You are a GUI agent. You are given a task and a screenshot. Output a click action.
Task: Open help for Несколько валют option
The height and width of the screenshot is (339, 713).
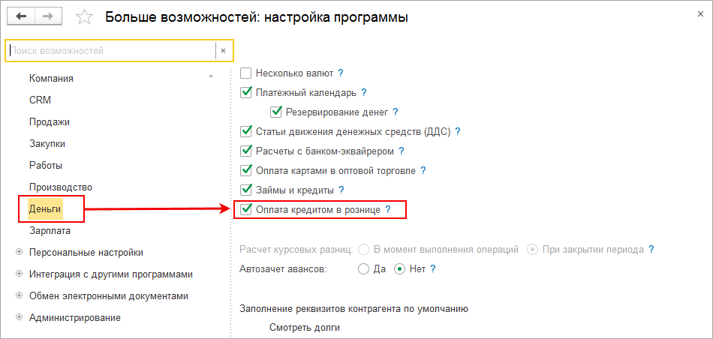[x=341, y=73]
